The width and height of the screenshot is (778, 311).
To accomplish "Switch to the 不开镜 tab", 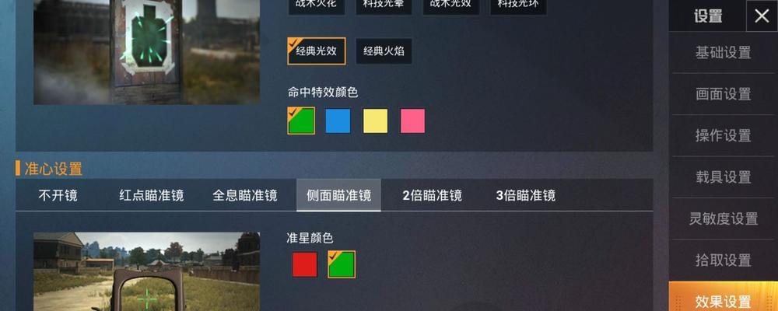I will 58,195.
